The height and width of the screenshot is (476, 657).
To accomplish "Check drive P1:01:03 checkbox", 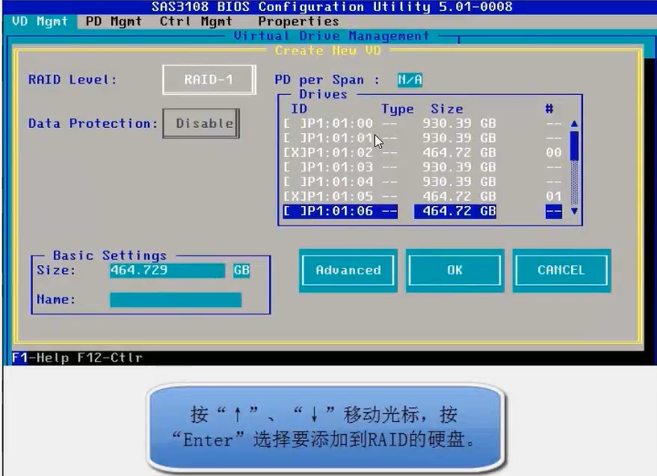I will pyautogui.click(x=295, y=167).
